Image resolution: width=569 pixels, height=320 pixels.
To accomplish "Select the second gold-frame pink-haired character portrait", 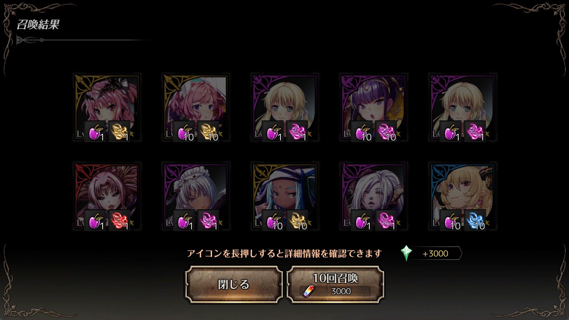I will tap(196, 108).
